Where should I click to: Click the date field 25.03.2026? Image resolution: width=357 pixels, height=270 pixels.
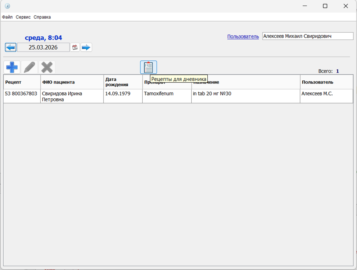pyautogui.click(x=43, y=47)
